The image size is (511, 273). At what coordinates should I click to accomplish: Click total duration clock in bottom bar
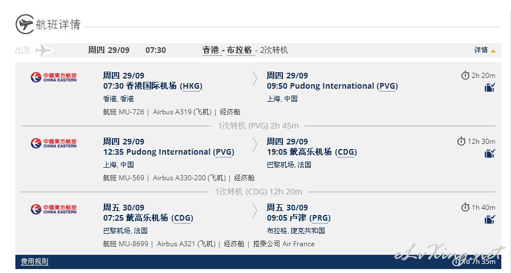click(x=456, y=262)
